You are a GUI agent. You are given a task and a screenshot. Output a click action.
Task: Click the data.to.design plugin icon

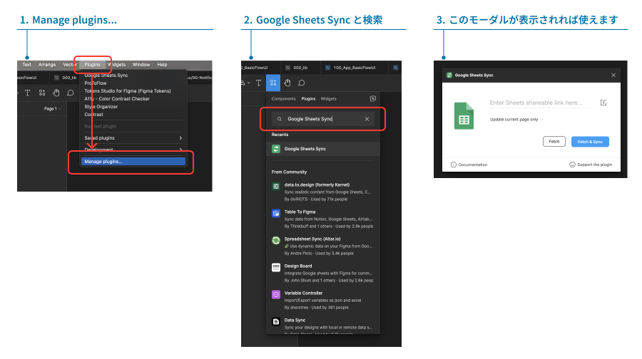pos(276,187)
